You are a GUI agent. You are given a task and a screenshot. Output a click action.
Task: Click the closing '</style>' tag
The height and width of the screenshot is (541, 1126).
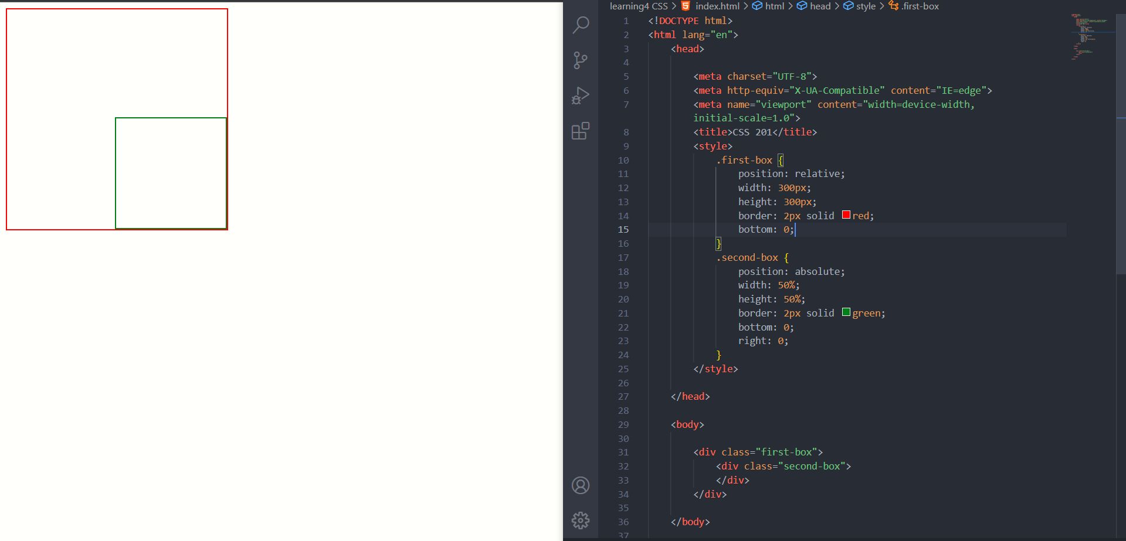click(715, 369)
